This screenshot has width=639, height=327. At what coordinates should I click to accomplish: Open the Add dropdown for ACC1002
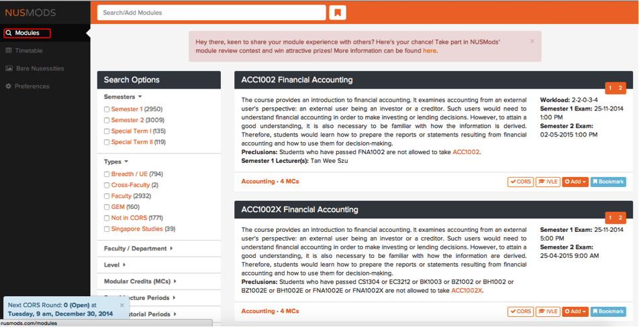pyautogui.click(x=575, y=182)
